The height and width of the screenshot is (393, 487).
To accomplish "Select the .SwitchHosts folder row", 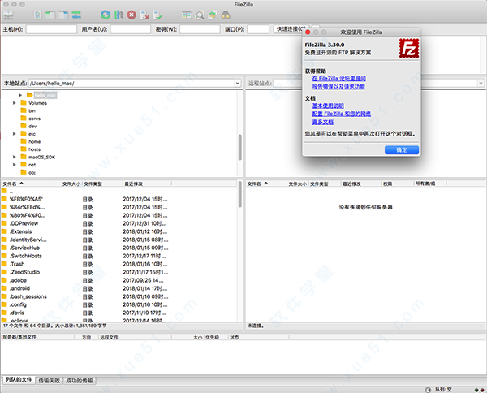I will 119,256.
